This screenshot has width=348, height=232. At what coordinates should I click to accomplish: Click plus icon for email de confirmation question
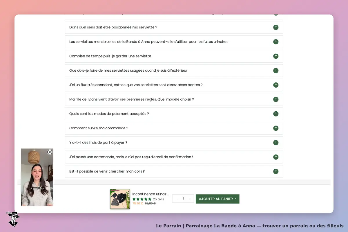pos(276,157)
